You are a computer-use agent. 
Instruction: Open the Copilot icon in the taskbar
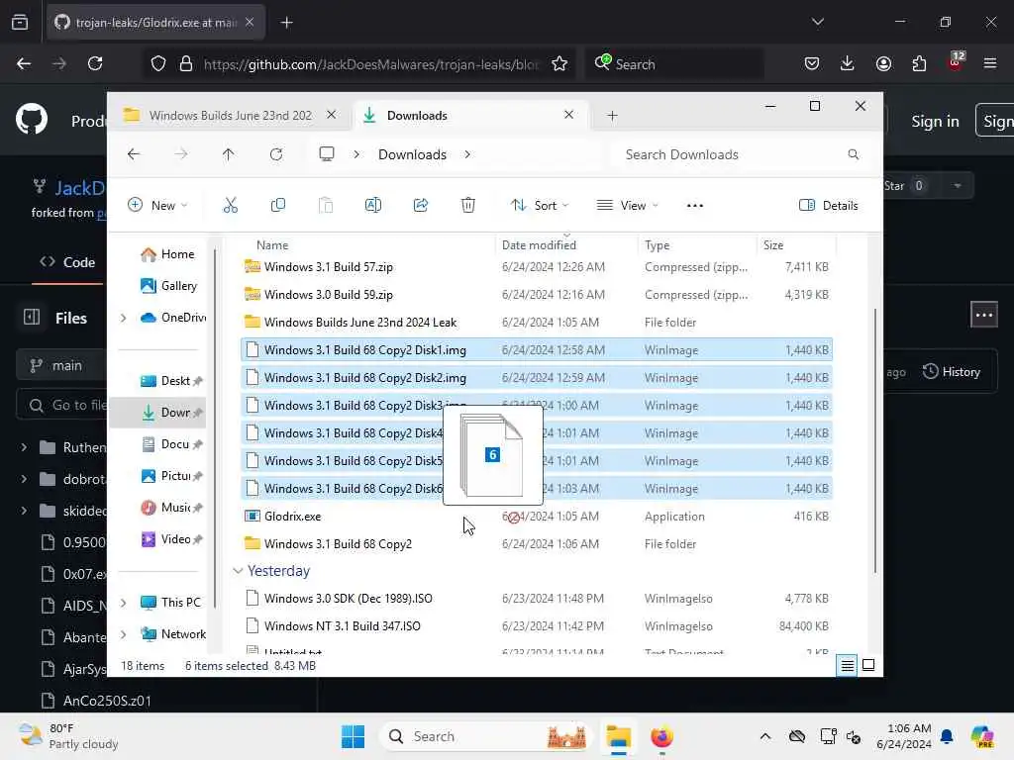coord(982,736)
